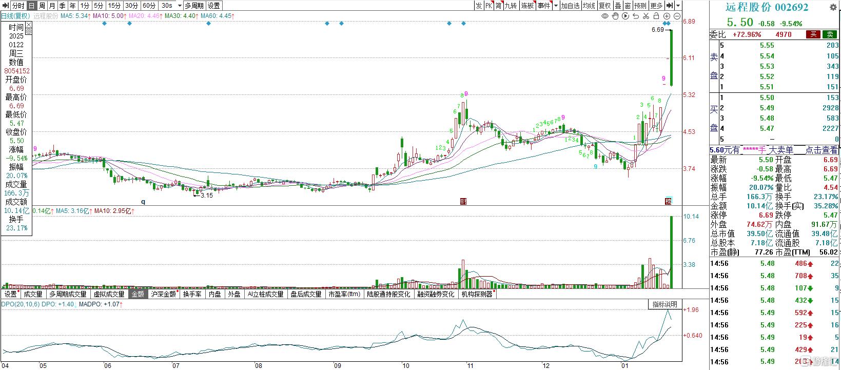The height and width of the screenshot is (370, 841).
Task: Select the 成交量 volume tab
Action: coord(33,294)
